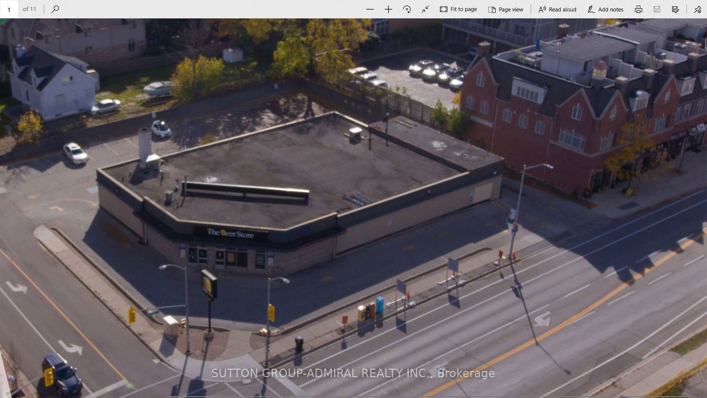Shrink the page to fit the window

click(425, 9)
